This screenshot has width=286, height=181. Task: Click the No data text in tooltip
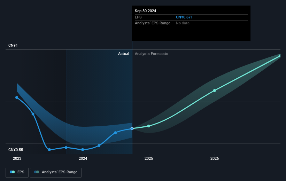(183, 23)
